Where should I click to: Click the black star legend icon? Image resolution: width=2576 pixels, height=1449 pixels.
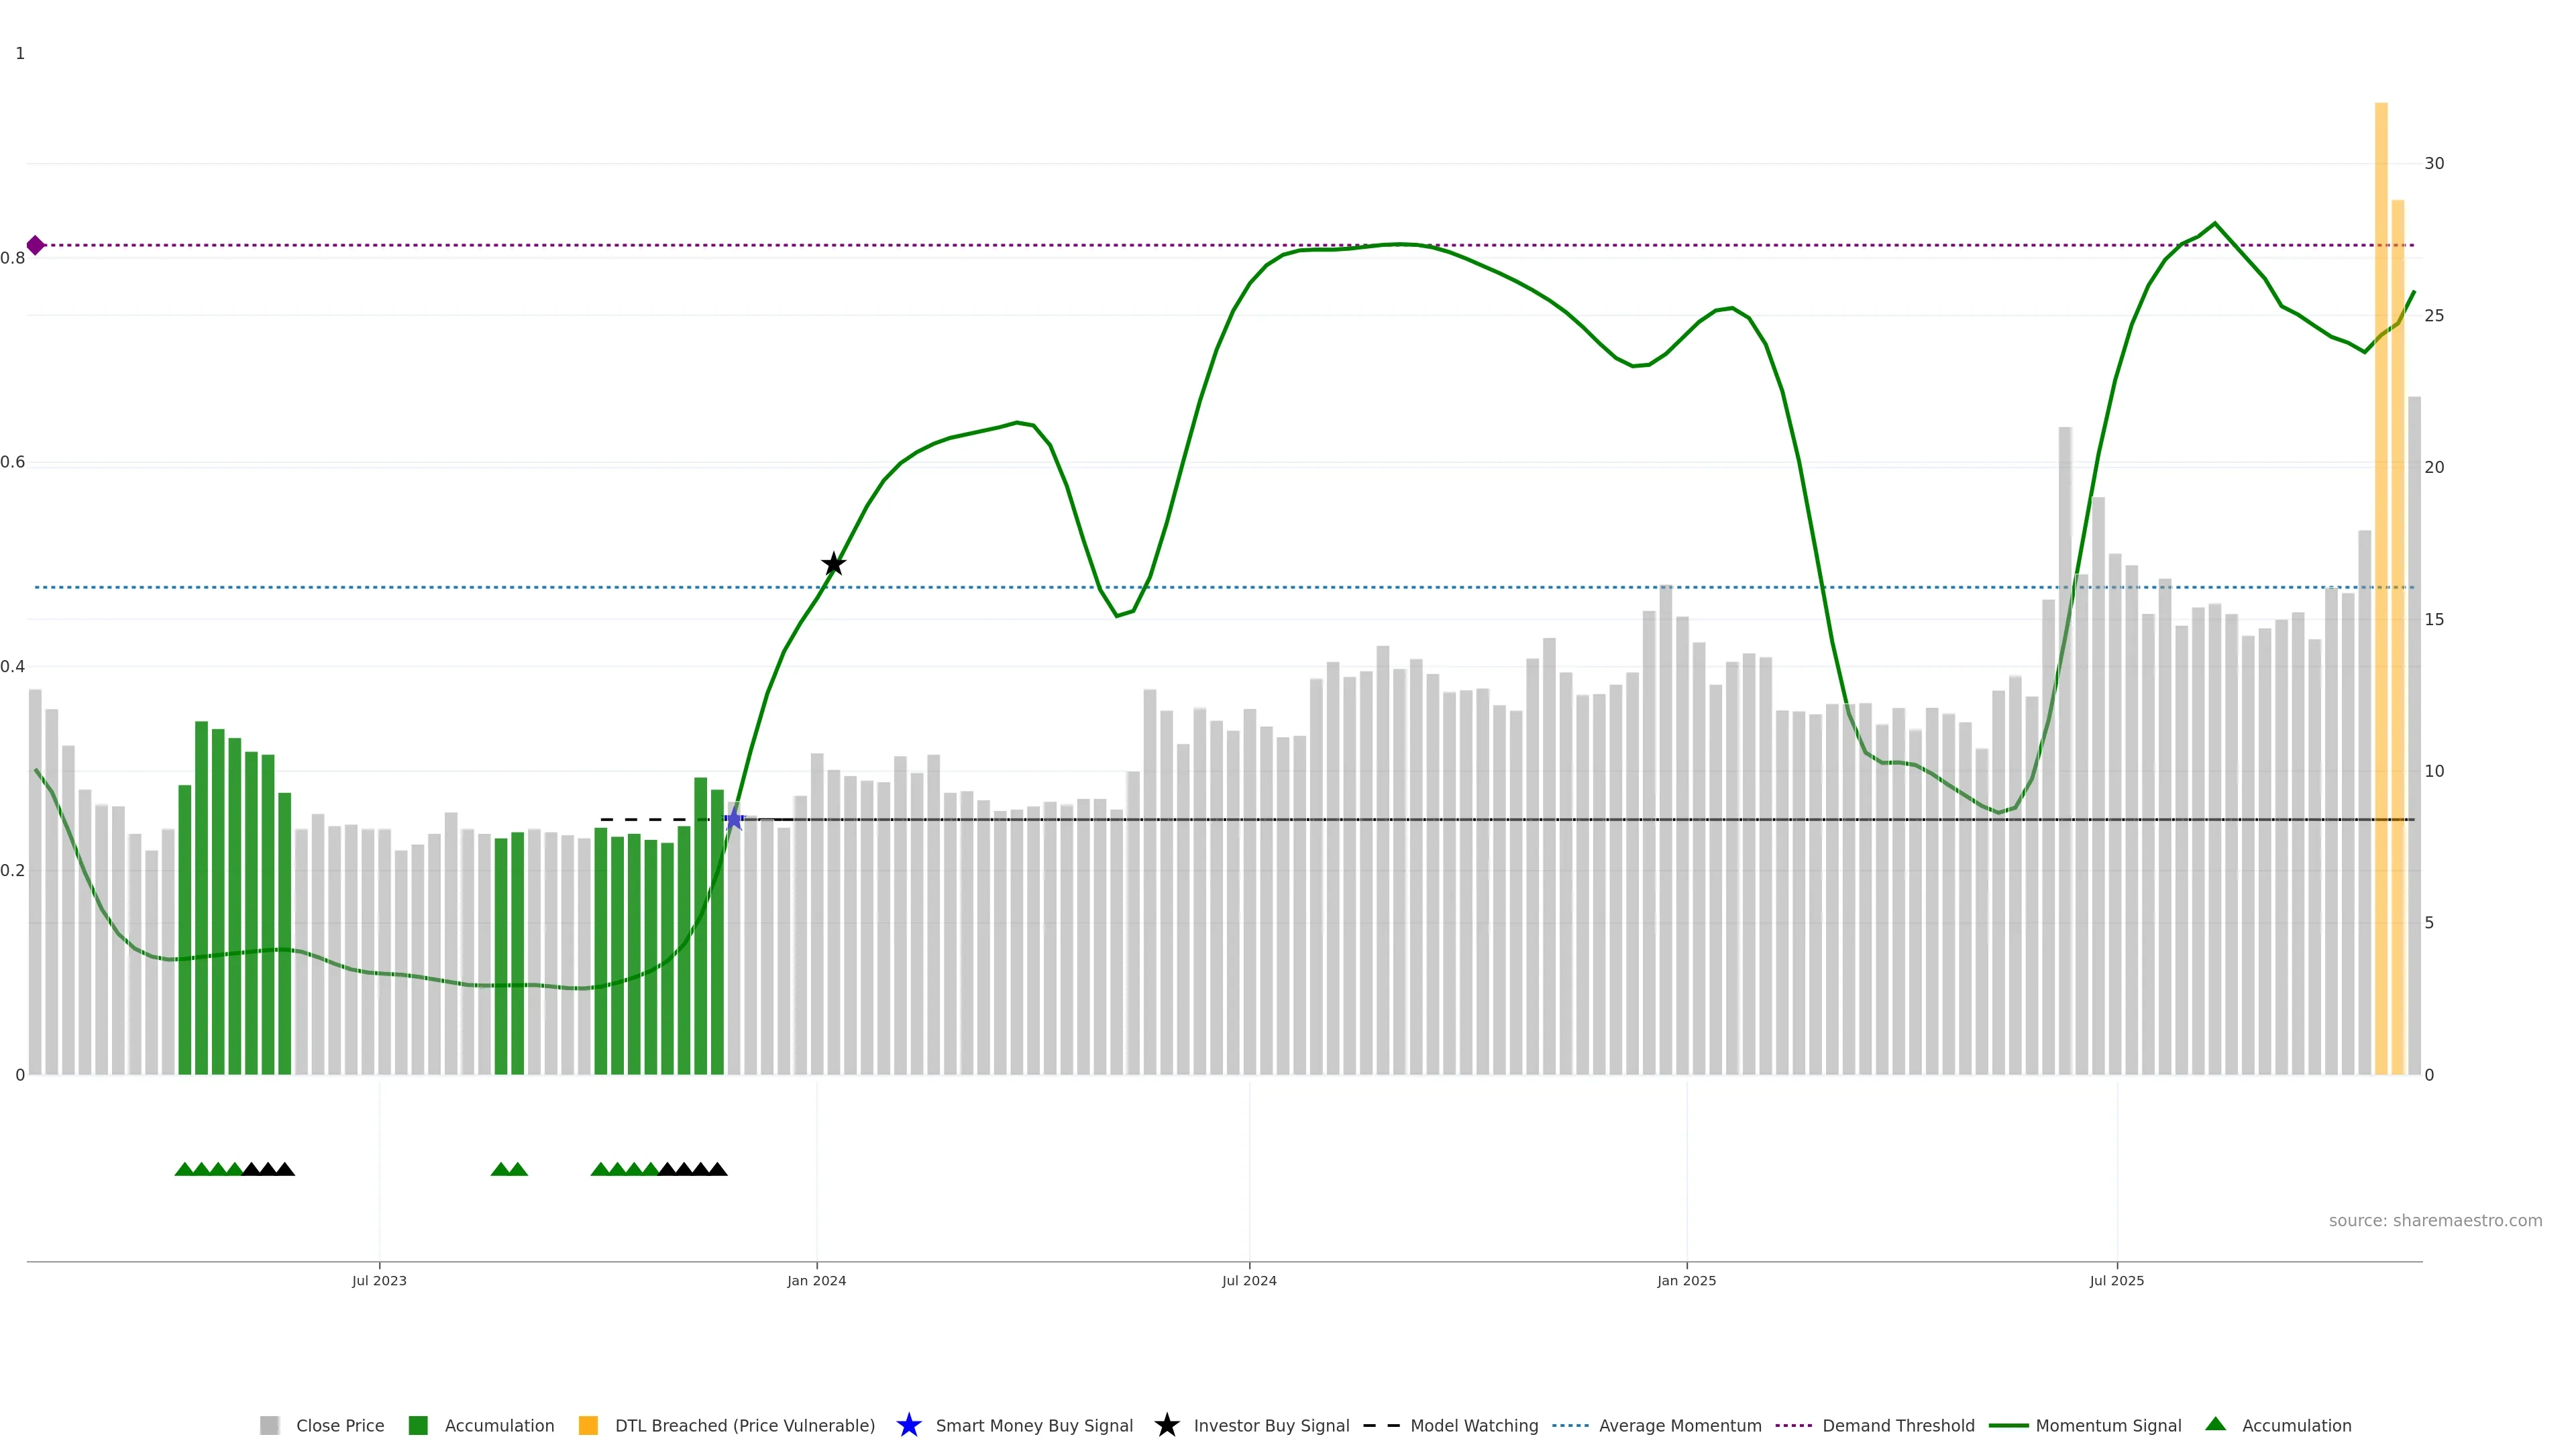[1166, 1425]
